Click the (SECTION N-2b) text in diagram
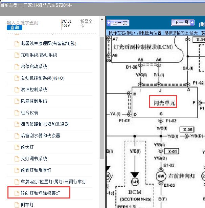 pos(136,199)
